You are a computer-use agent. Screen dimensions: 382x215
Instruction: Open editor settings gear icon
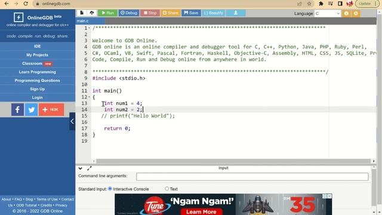(x=356, y=13)
